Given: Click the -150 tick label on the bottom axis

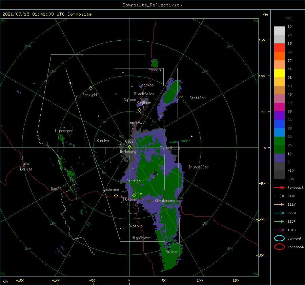Looking at the screenshot, I should pos(20,281).
